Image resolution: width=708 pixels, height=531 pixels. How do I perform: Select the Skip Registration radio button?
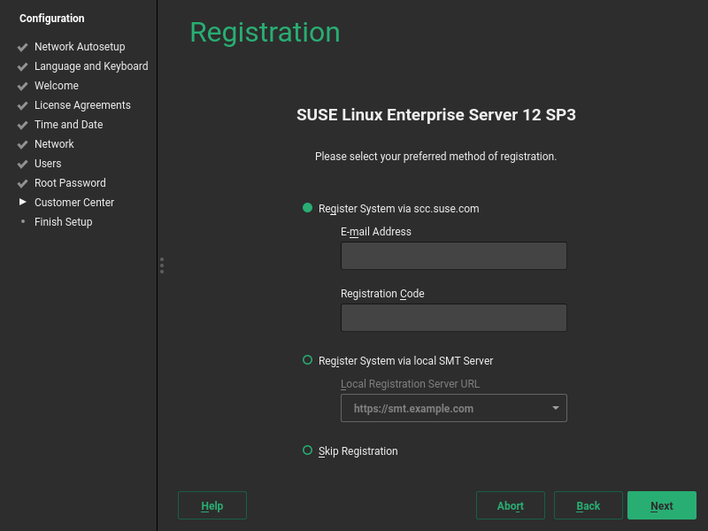308,450
